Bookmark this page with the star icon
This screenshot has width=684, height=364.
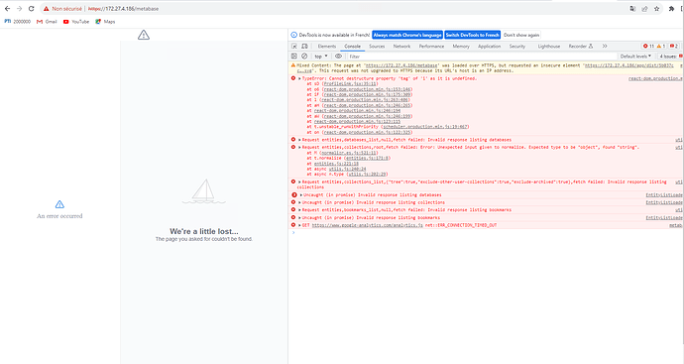656,9
